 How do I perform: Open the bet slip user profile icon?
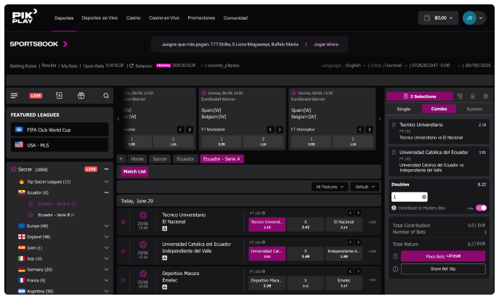point(473,96)
